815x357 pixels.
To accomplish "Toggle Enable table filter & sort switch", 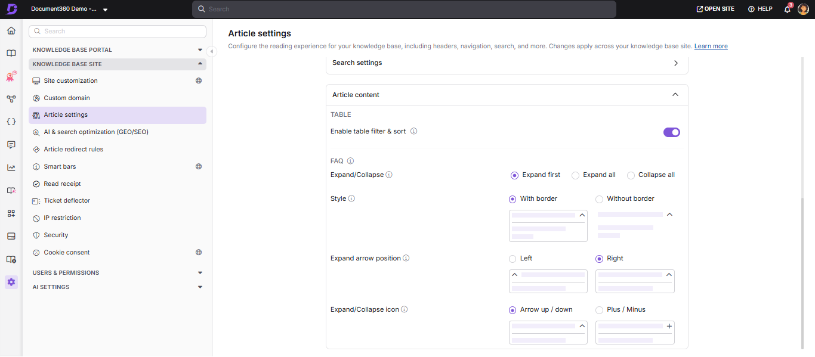I will 672,132.
